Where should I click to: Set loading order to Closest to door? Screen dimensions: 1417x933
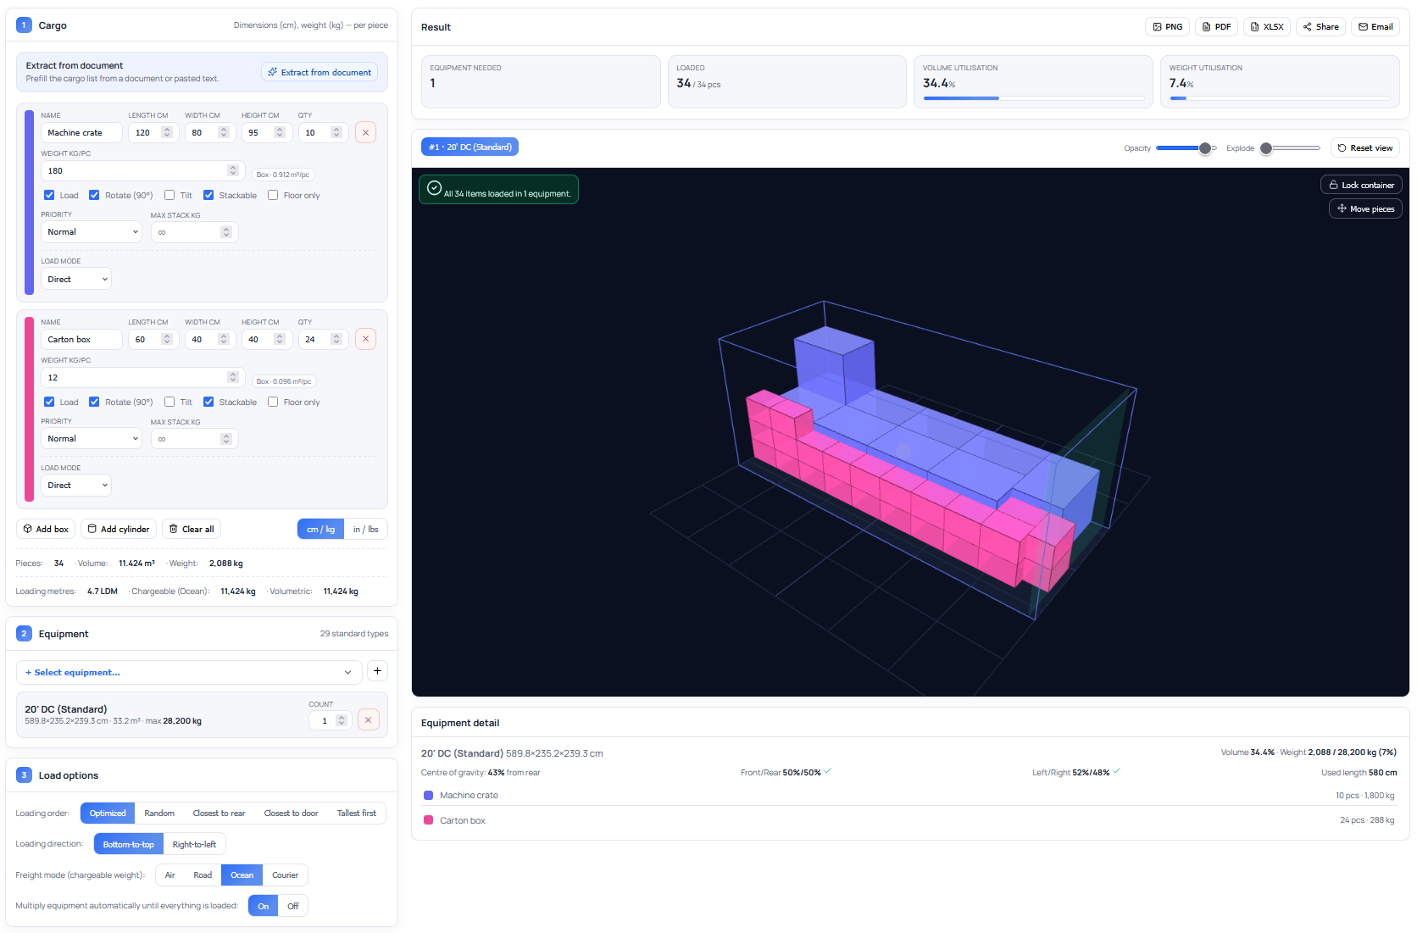pos(291,813)
